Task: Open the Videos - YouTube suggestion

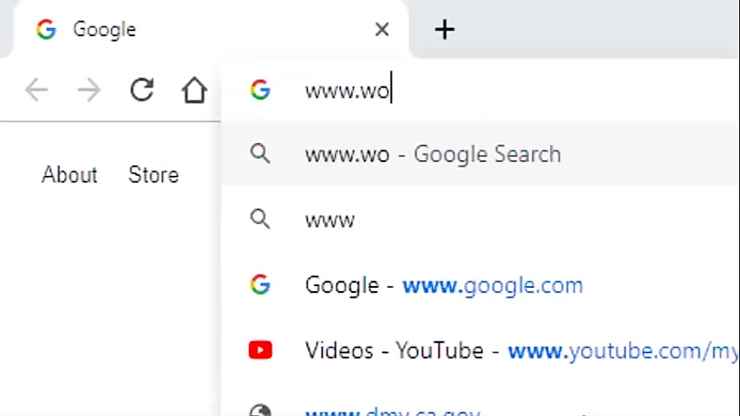Action: coord(480,350)
